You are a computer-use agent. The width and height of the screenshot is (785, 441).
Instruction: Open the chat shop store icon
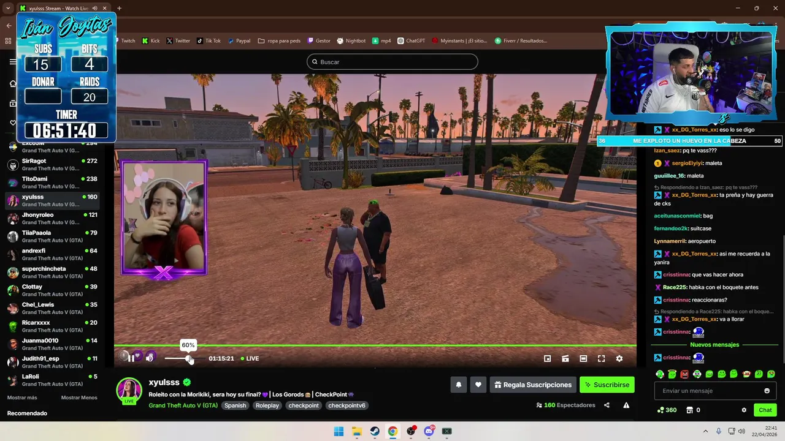(x=689, y=410)
